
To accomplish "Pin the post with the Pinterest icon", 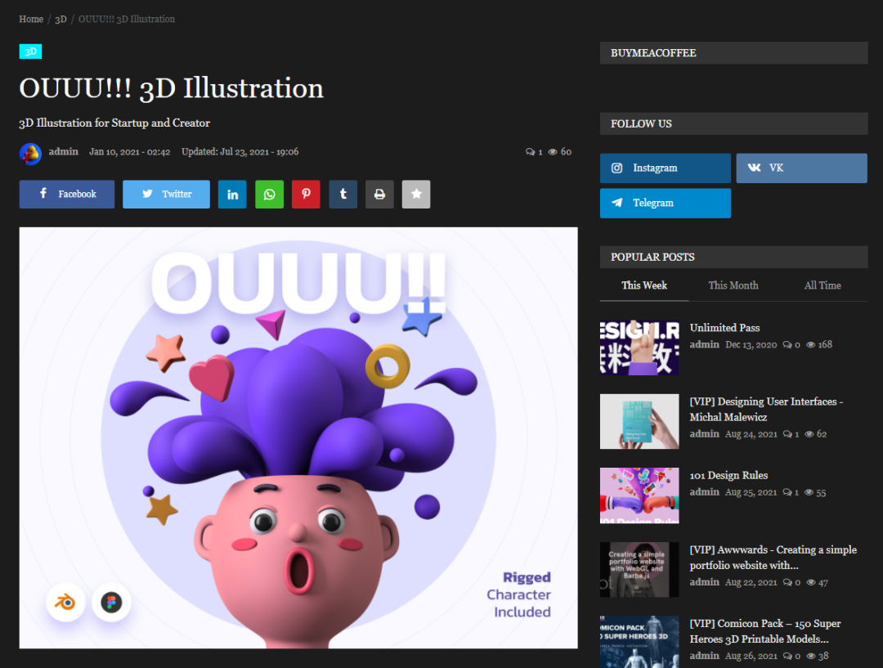I will (306, 195).
